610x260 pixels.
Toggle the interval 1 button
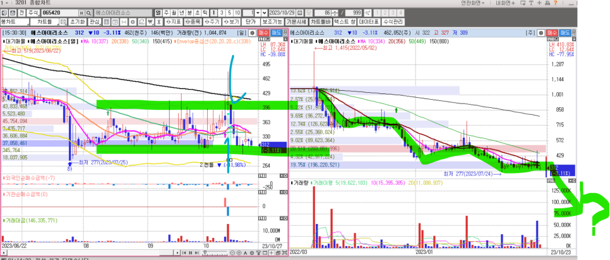[x=213, y=13]
